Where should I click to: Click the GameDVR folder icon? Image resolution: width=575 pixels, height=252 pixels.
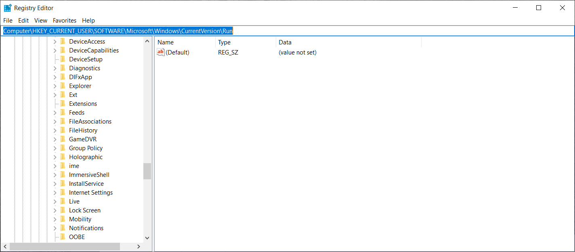[x=63, y=139]
